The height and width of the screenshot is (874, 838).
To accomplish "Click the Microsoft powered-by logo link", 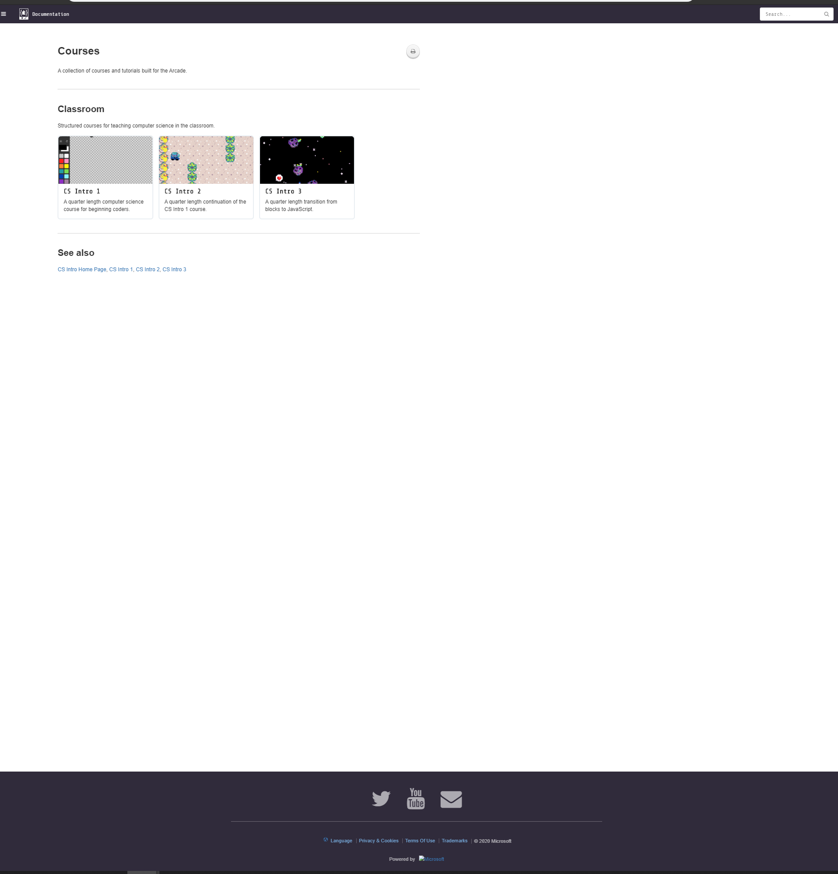I will (x=431, y=859).
